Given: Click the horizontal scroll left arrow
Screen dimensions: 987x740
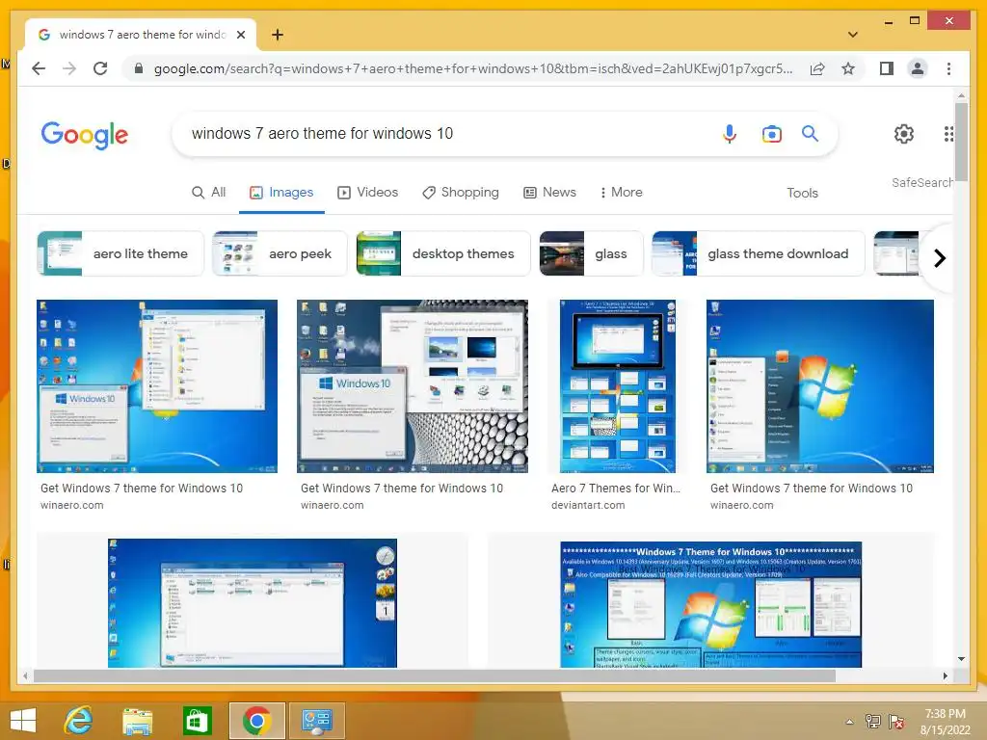Looking at the screenshot, I should click(x=24, y=675).
